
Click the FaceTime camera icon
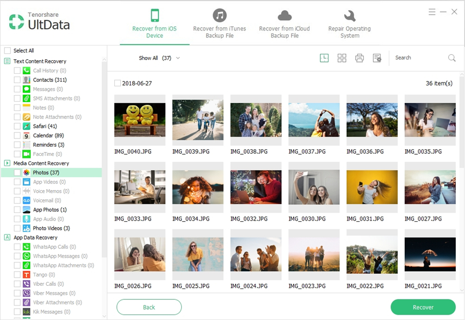coord(27,154)
